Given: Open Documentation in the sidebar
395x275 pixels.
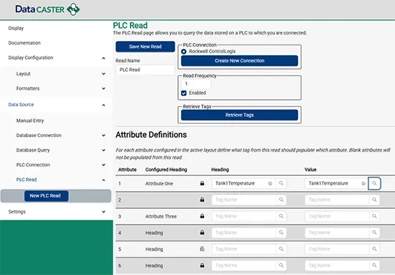Looking at the screenshot, I should point(24,43).
